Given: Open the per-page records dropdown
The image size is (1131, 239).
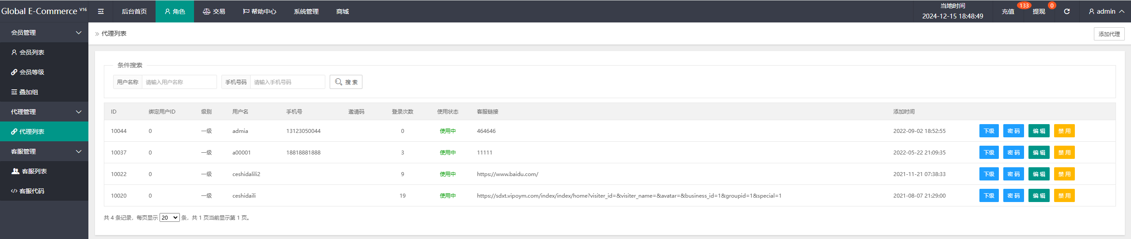Looking at the screenshot, I should pos(169,217).
